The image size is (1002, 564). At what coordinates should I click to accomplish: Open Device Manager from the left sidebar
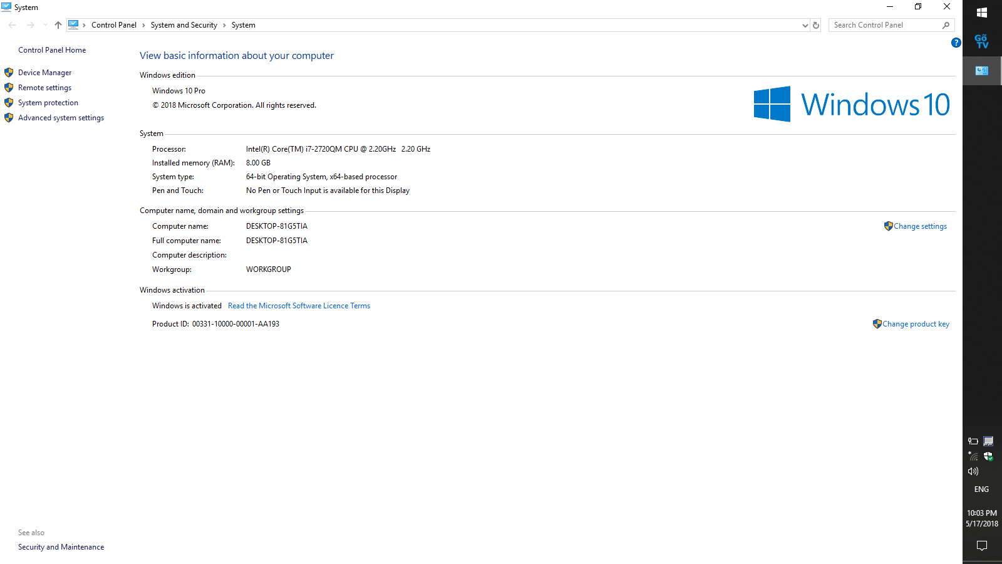point(44,73)
